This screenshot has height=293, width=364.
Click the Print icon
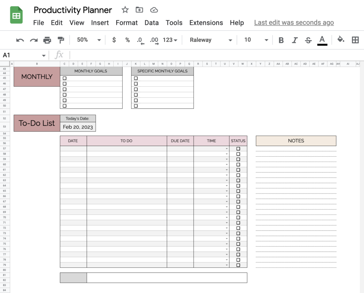47,40
